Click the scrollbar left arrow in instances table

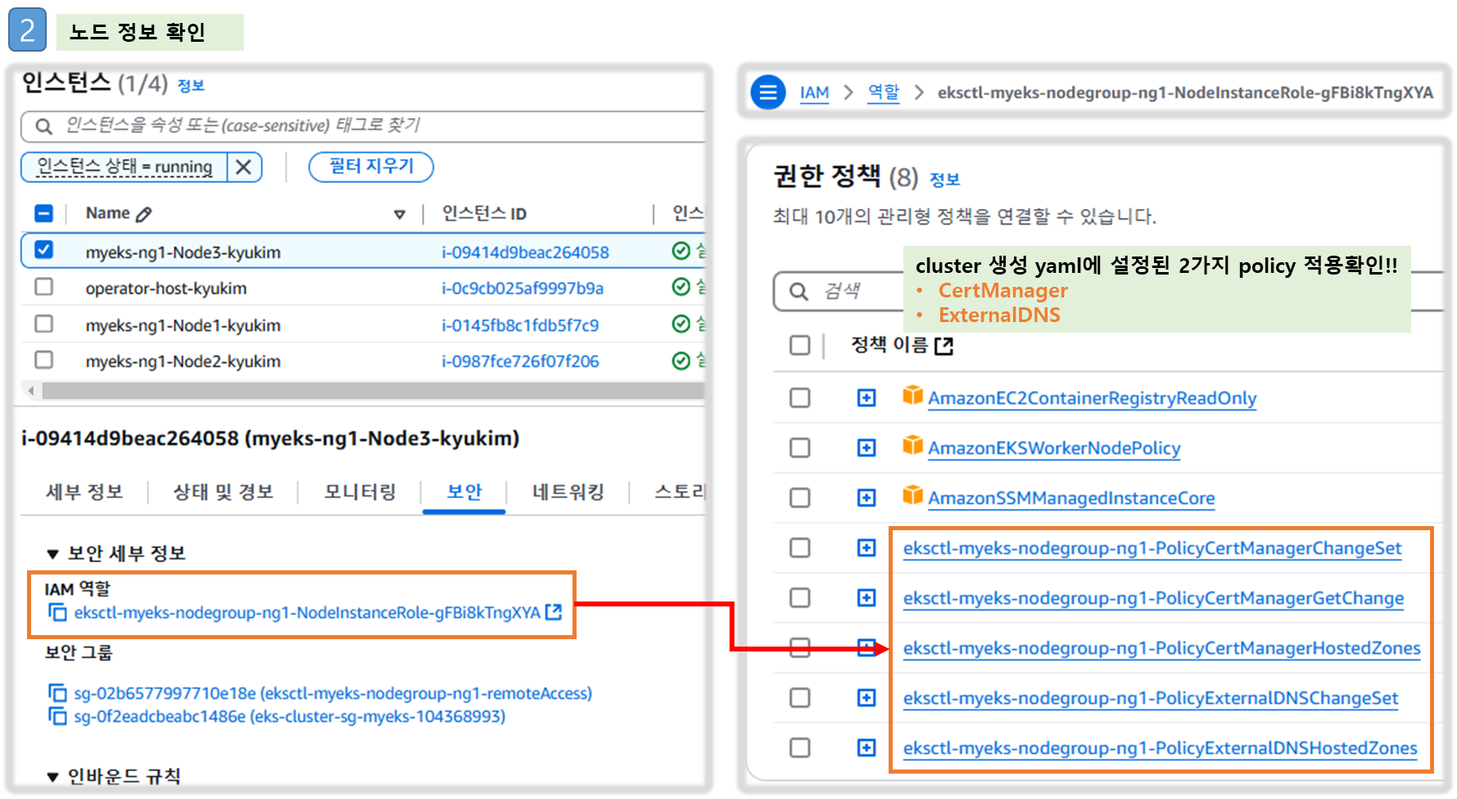pyautogui.click(x=31, y=391)
